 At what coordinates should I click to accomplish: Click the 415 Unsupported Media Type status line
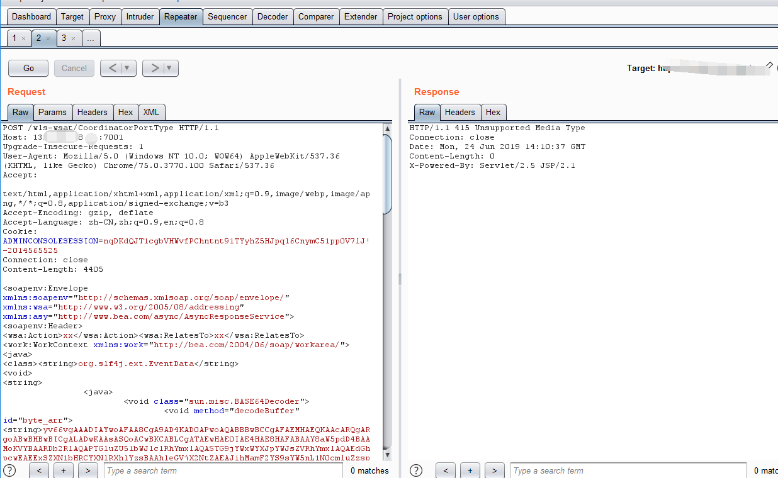click(x=497, y=128)
